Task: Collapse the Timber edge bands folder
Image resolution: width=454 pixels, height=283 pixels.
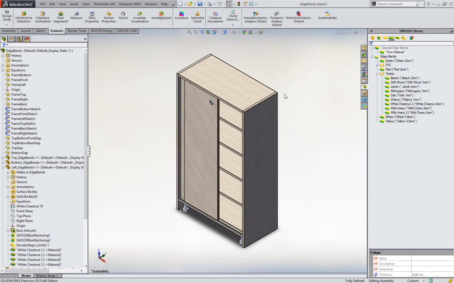Action: [377, 74]
